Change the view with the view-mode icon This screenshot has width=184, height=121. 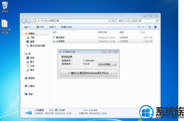(139, 27)
